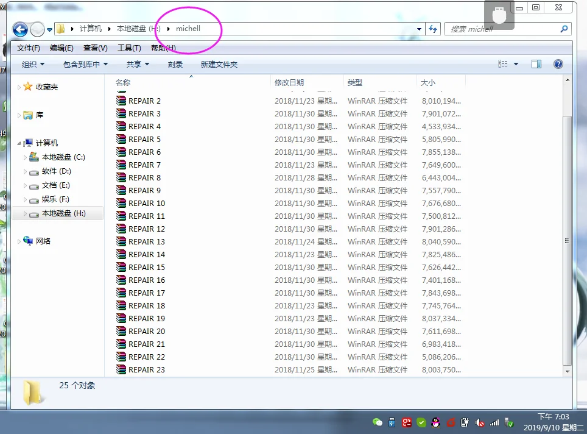Click the refresh button beside the address bar
The height and width of the screenshot is (434, 587).
433,29
